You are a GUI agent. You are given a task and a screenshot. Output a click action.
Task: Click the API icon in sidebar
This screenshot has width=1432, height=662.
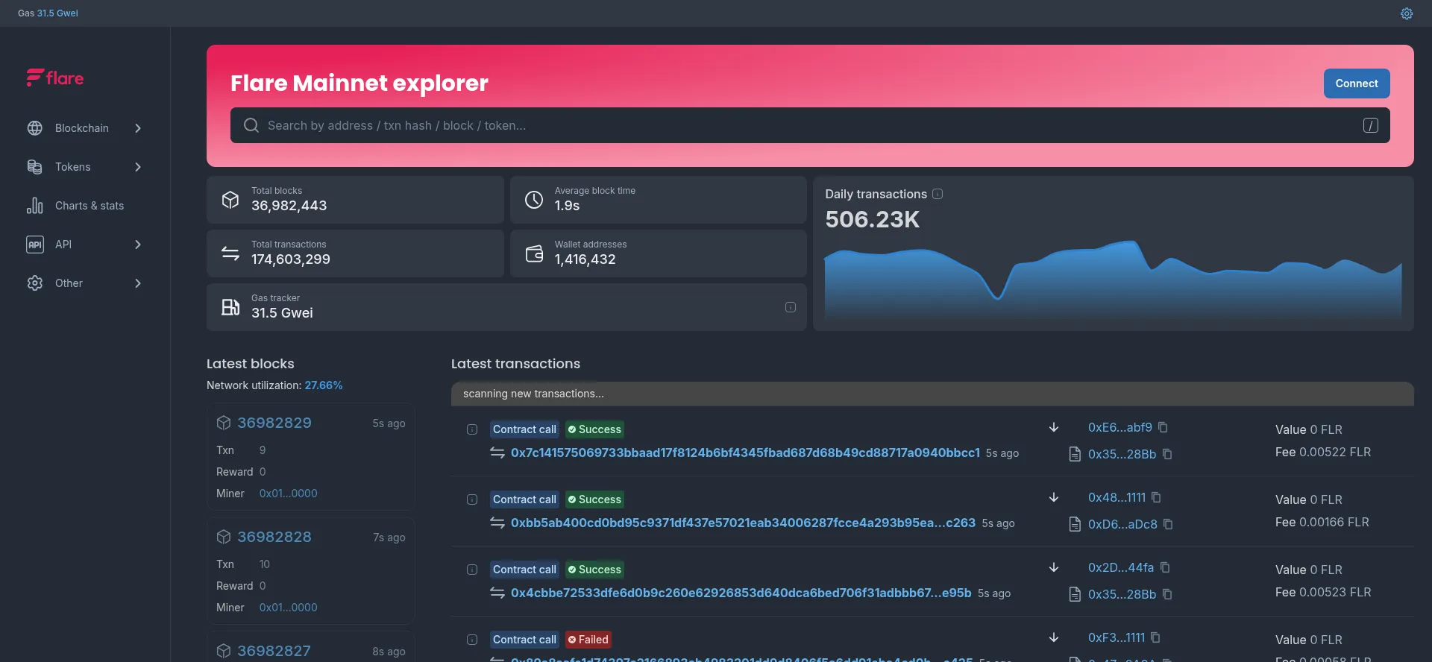coord(35,245)
